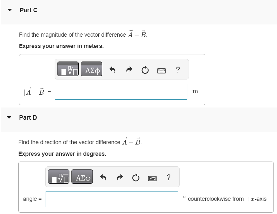Undo last entry in Part C
The image size is (277, 214).
(112, 70)
